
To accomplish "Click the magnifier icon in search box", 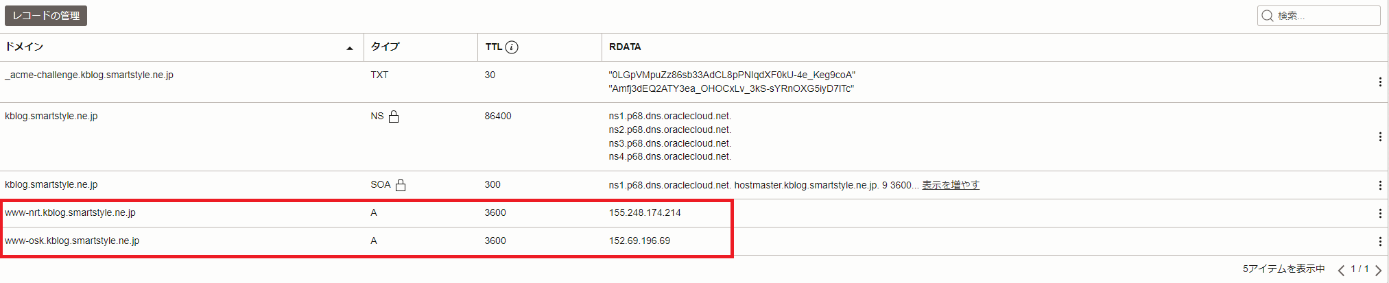I will (1268, 16).
